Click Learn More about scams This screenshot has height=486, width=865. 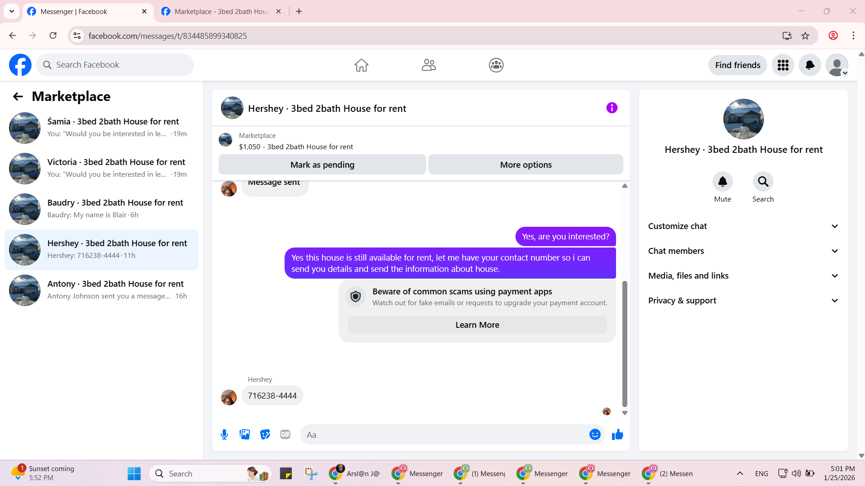pyautogui.click(x=477, y=325)
